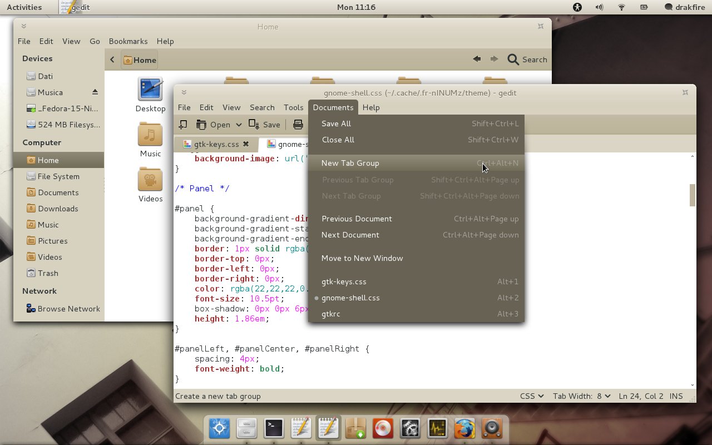Select Next Document menu entry
712x445 pixels.
click(x=417, y=235)
